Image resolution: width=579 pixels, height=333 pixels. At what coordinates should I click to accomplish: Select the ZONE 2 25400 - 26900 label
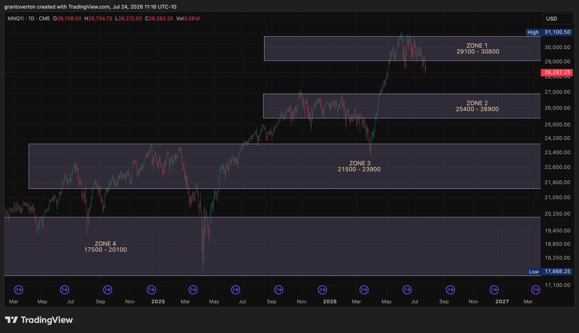tap(477, 106)
